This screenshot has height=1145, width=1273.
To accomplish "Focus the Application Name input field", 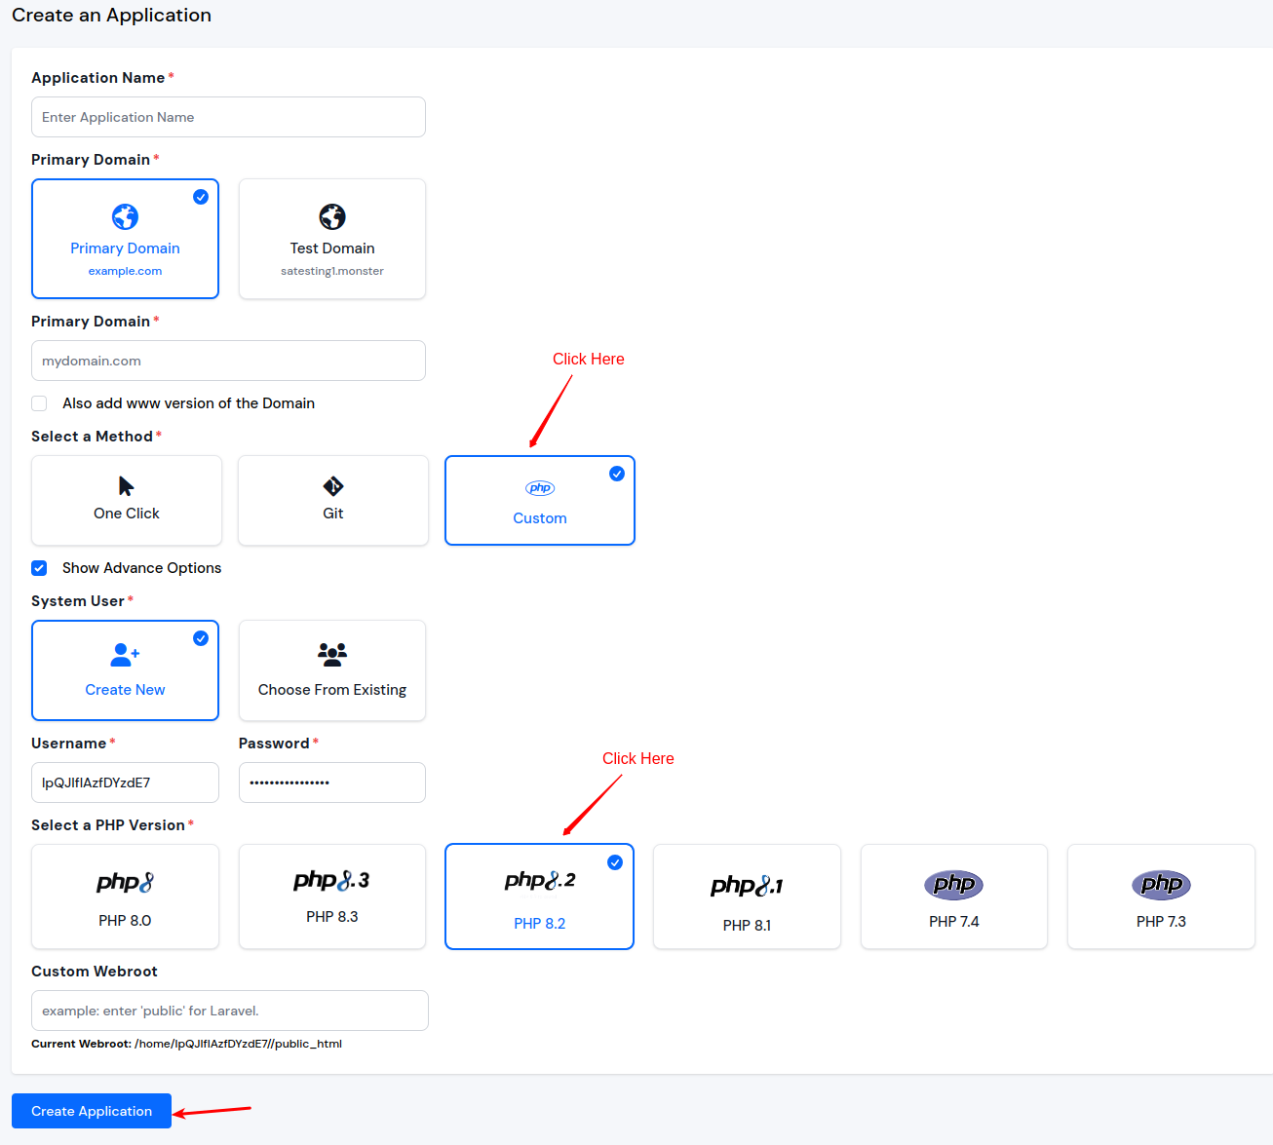I will pos(228,117).
